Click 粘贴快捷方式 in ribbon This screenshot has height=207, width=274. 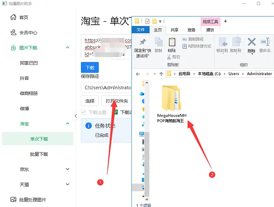click(x=197, y=46)
